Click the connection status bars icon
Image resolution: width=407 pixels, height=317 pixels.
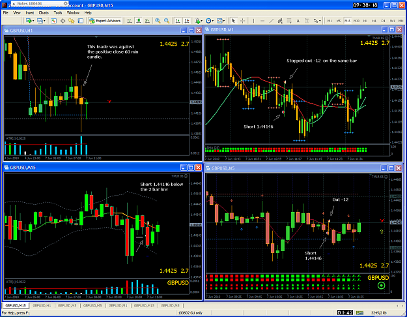click(359, 312)
